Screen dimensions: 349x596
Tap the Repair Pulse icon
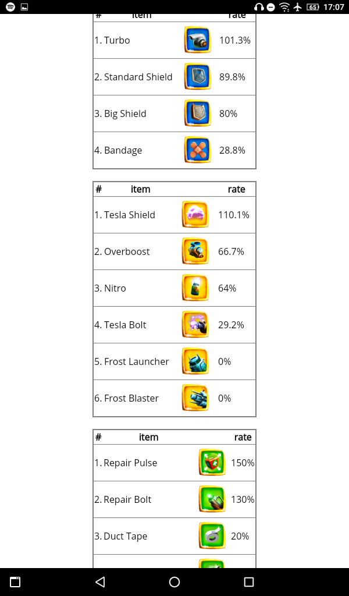[x=212, y=463]
